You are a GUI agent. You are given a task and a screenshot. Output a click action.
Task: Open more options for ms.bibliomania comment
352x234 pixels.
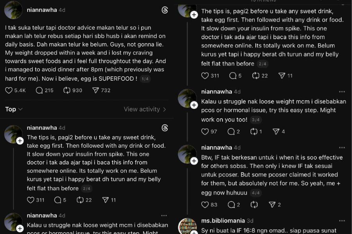(342, 221)
